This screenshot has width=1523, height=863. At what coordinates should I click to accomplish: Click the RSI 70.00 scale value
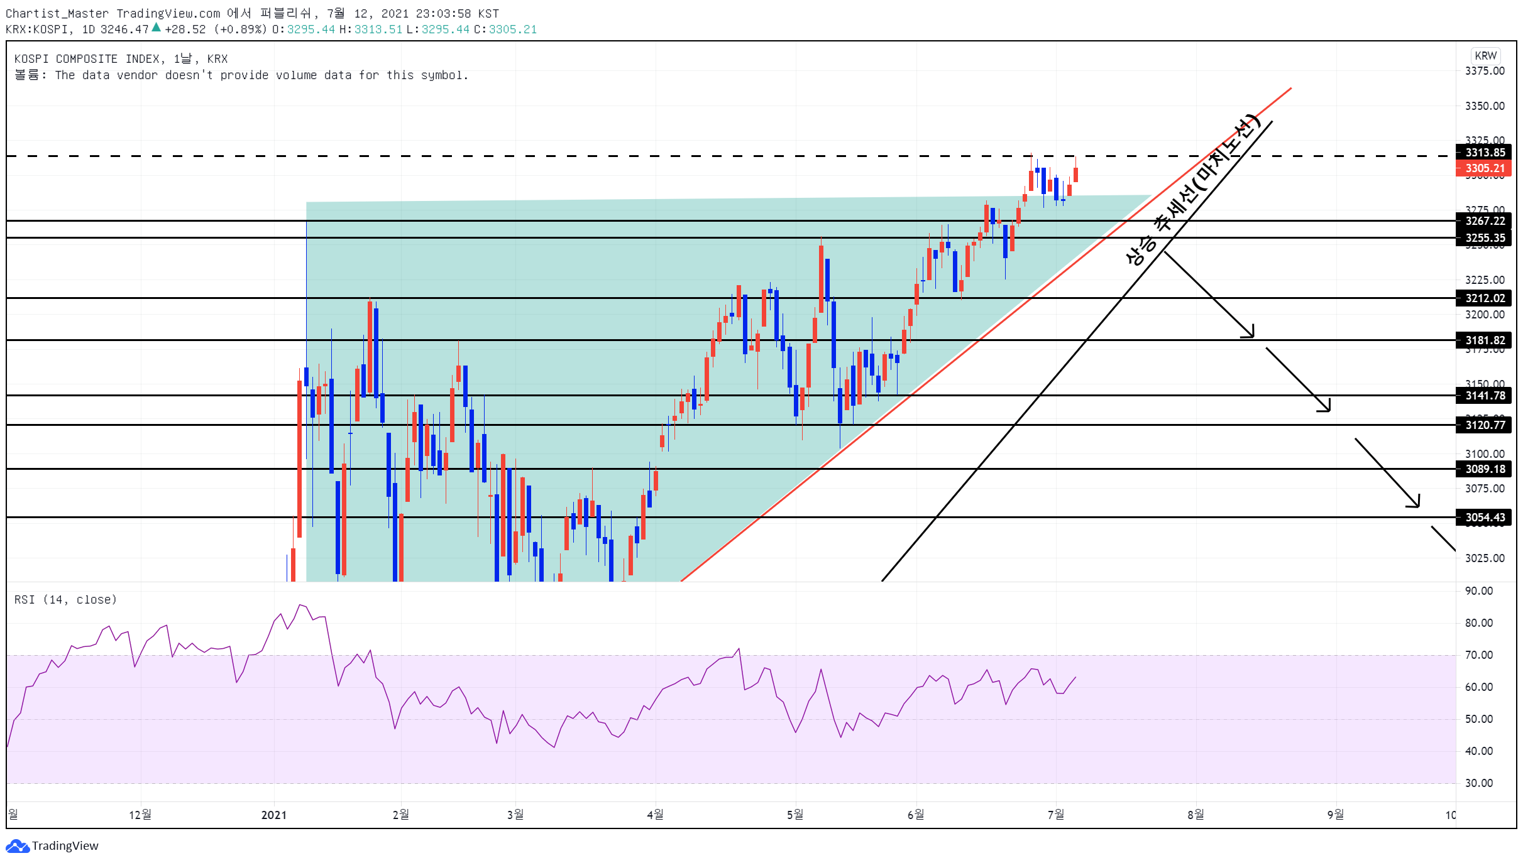coord(1479,655)
